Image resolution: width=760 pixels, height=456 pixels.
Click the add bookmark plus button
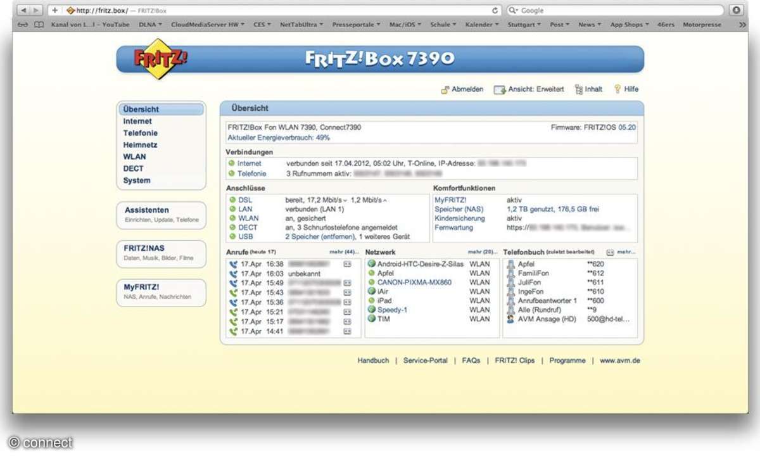(x=55, y=11)
